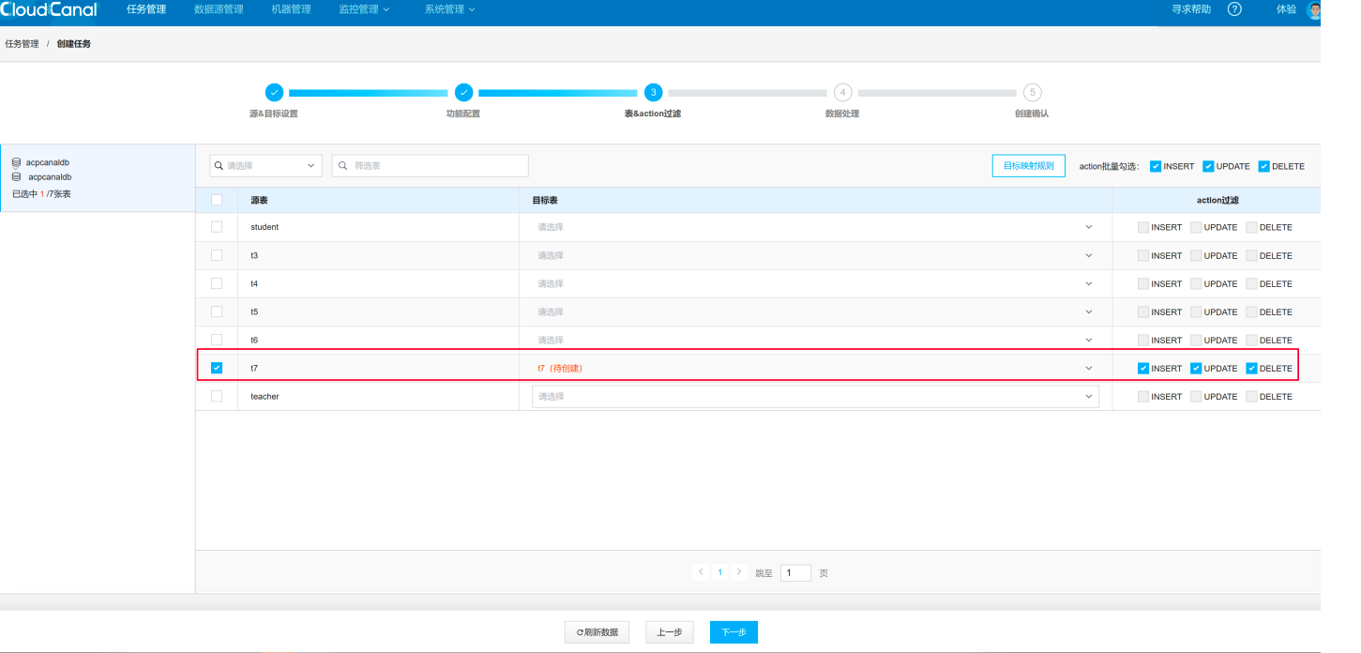
Task: Click the 刷新数据 button
Action: 597,632
